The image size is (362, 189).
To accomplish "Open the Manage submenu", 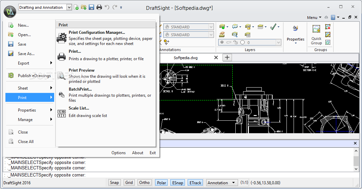I will (x=29, y=120).
